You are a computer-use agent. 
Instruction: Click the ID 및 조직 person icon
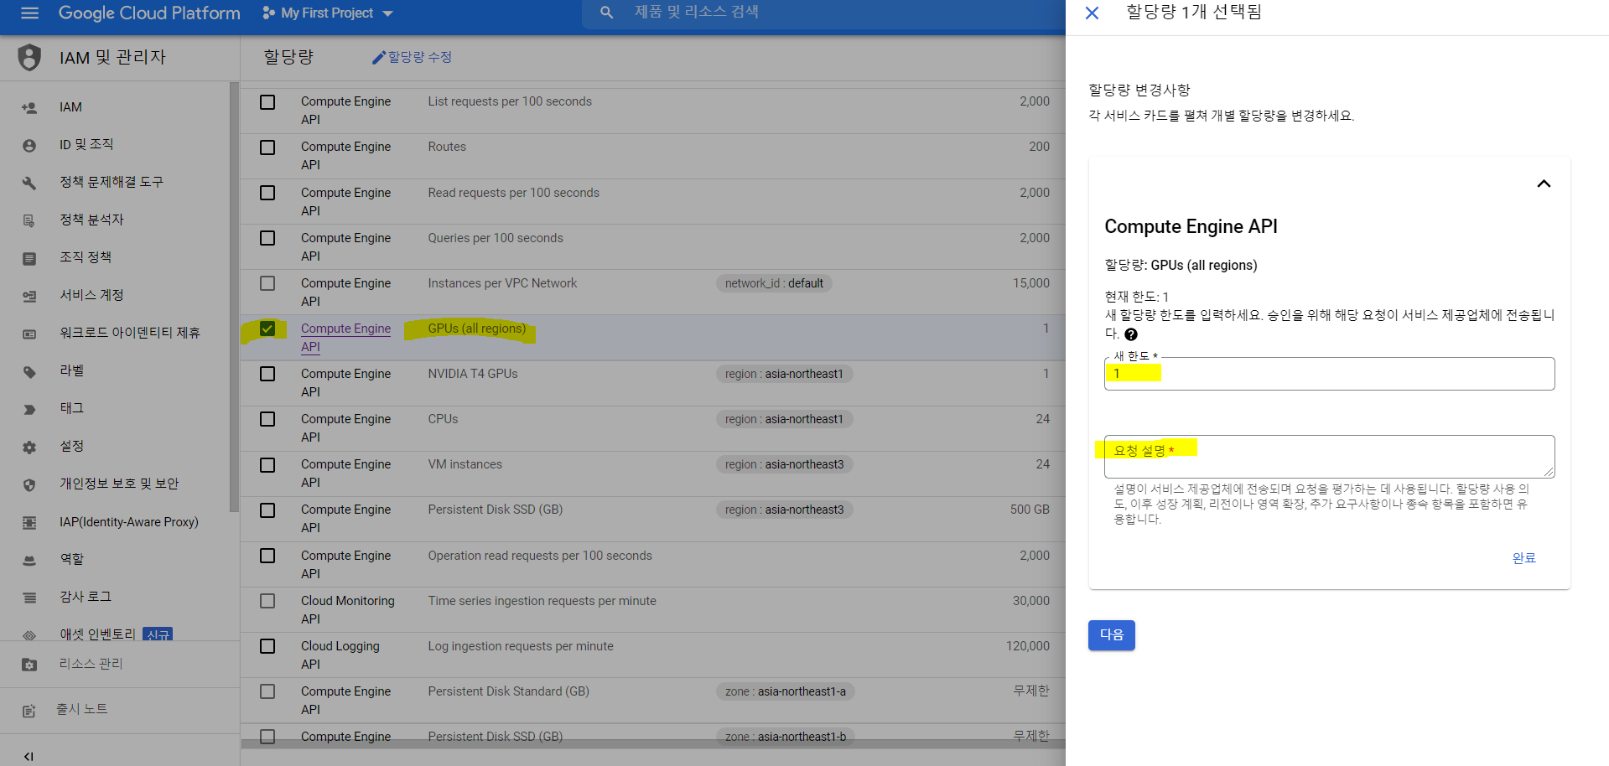[x=29, y=146]
